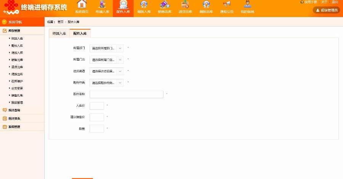Switch to the 终端入库 tab

59,33
